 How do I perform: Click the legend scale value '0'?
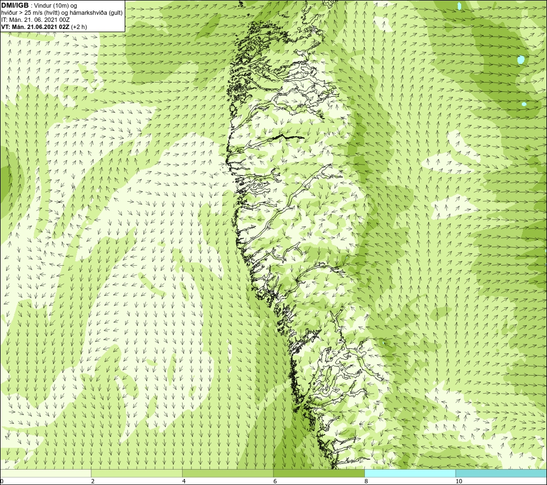click(2, 482)
